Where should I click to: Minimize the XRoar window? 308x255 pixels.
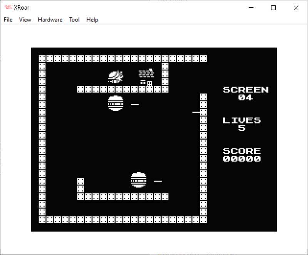[251, 8]
